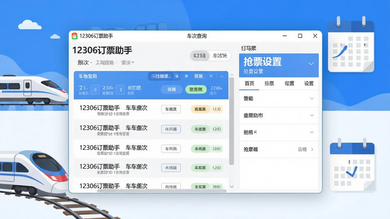Click the horizontal scrollbar under train list
The width and height of the screenshot is (390, 219).
click(x=162, y=191)
